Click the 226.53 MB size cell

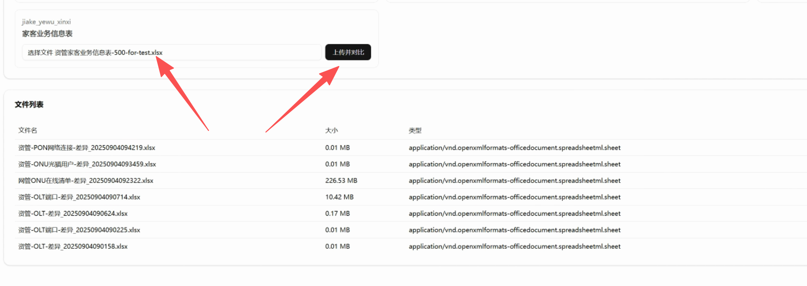[341, 181]
